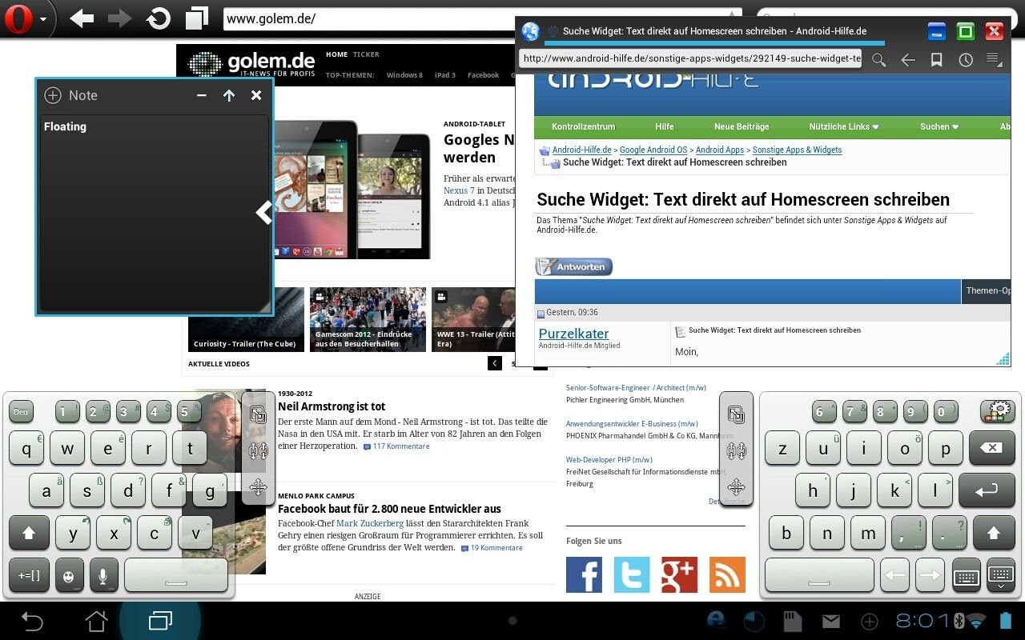Open the Purzelkater user profile link
This screenshot has width=1025, height=640.
(573, 334)
